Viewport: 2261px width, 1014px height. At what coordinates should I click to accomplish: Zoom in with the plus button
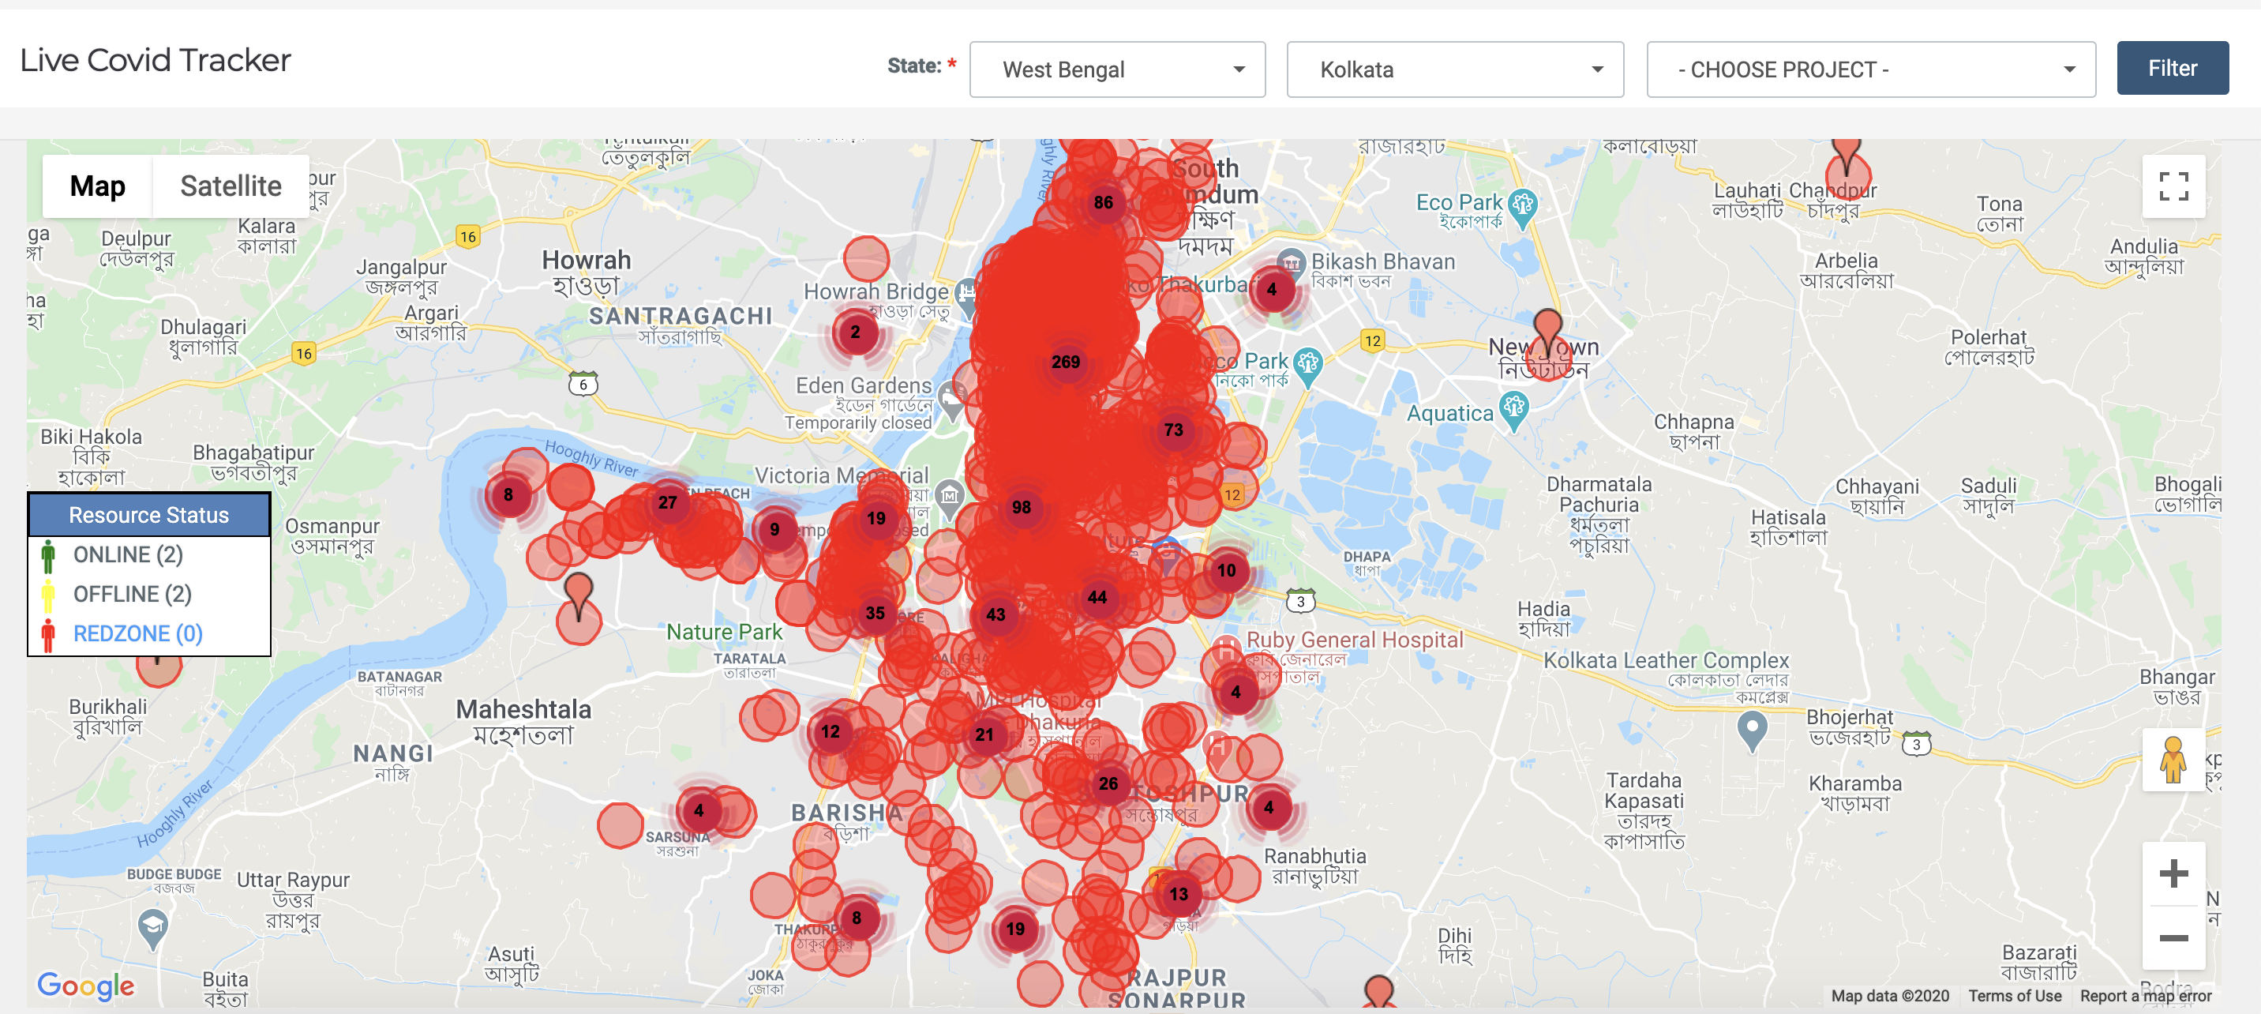2173,873
